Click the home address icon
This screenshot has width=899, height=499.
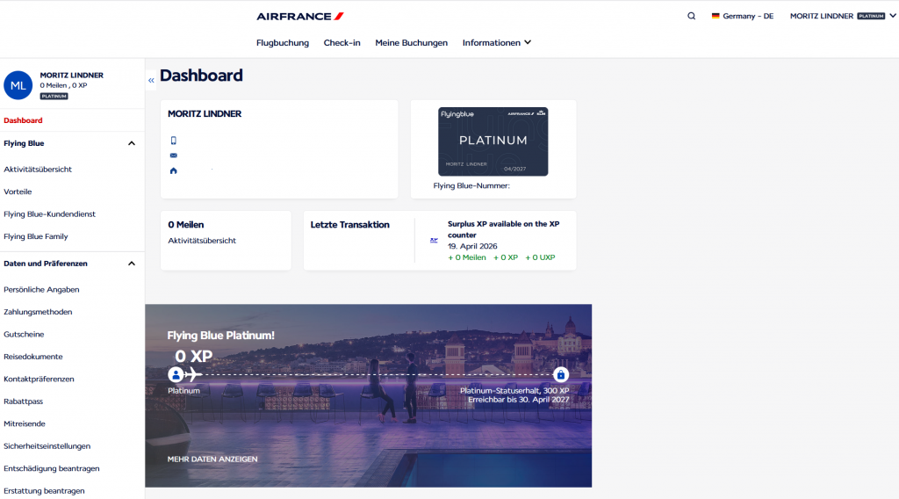[174, 170]
